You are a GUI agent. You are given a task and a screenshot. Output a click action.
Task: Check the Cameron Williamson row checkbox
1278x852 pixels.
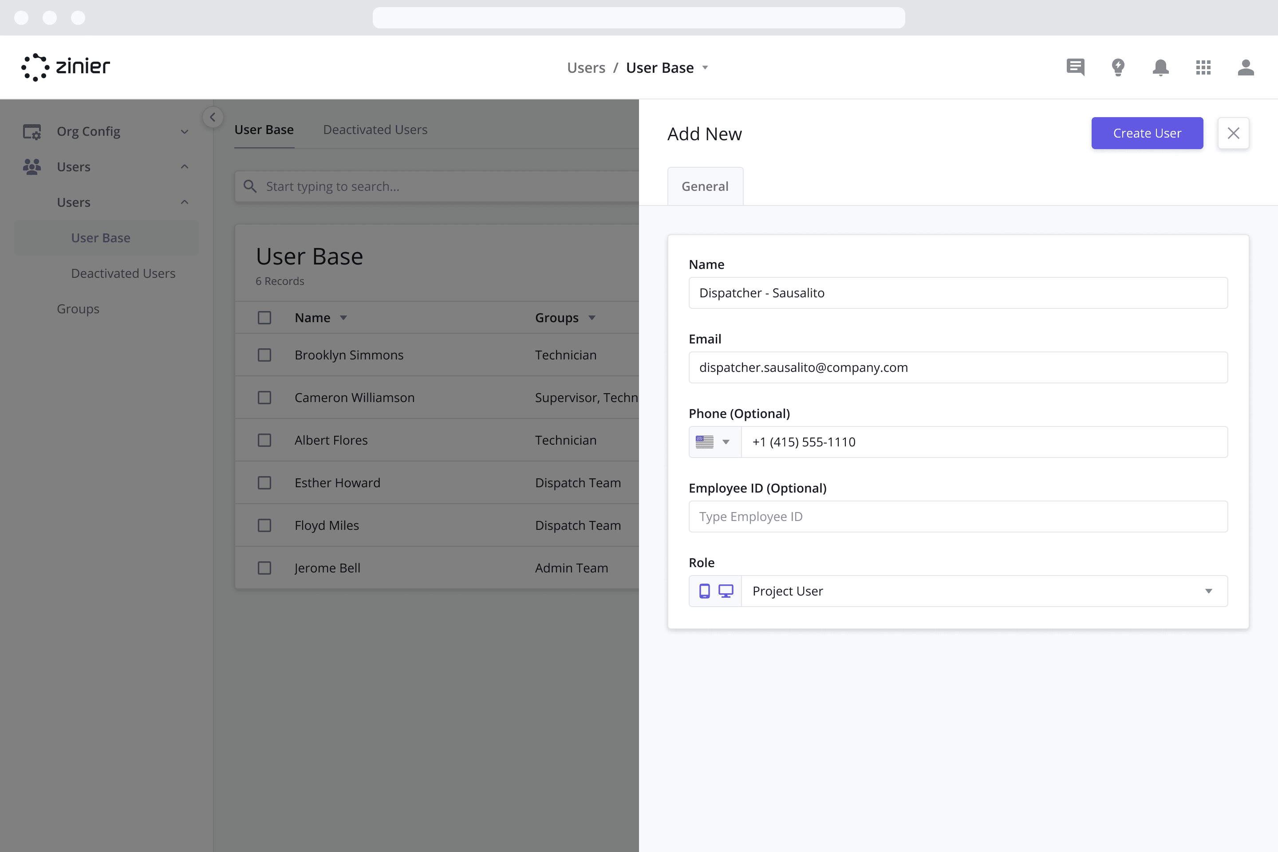coord(264,398)
